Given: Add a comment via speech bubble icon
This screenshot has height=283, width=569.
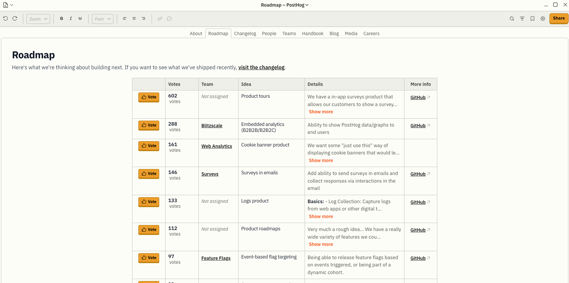Looking at the screenshot, I should click(x=169, y=19).
